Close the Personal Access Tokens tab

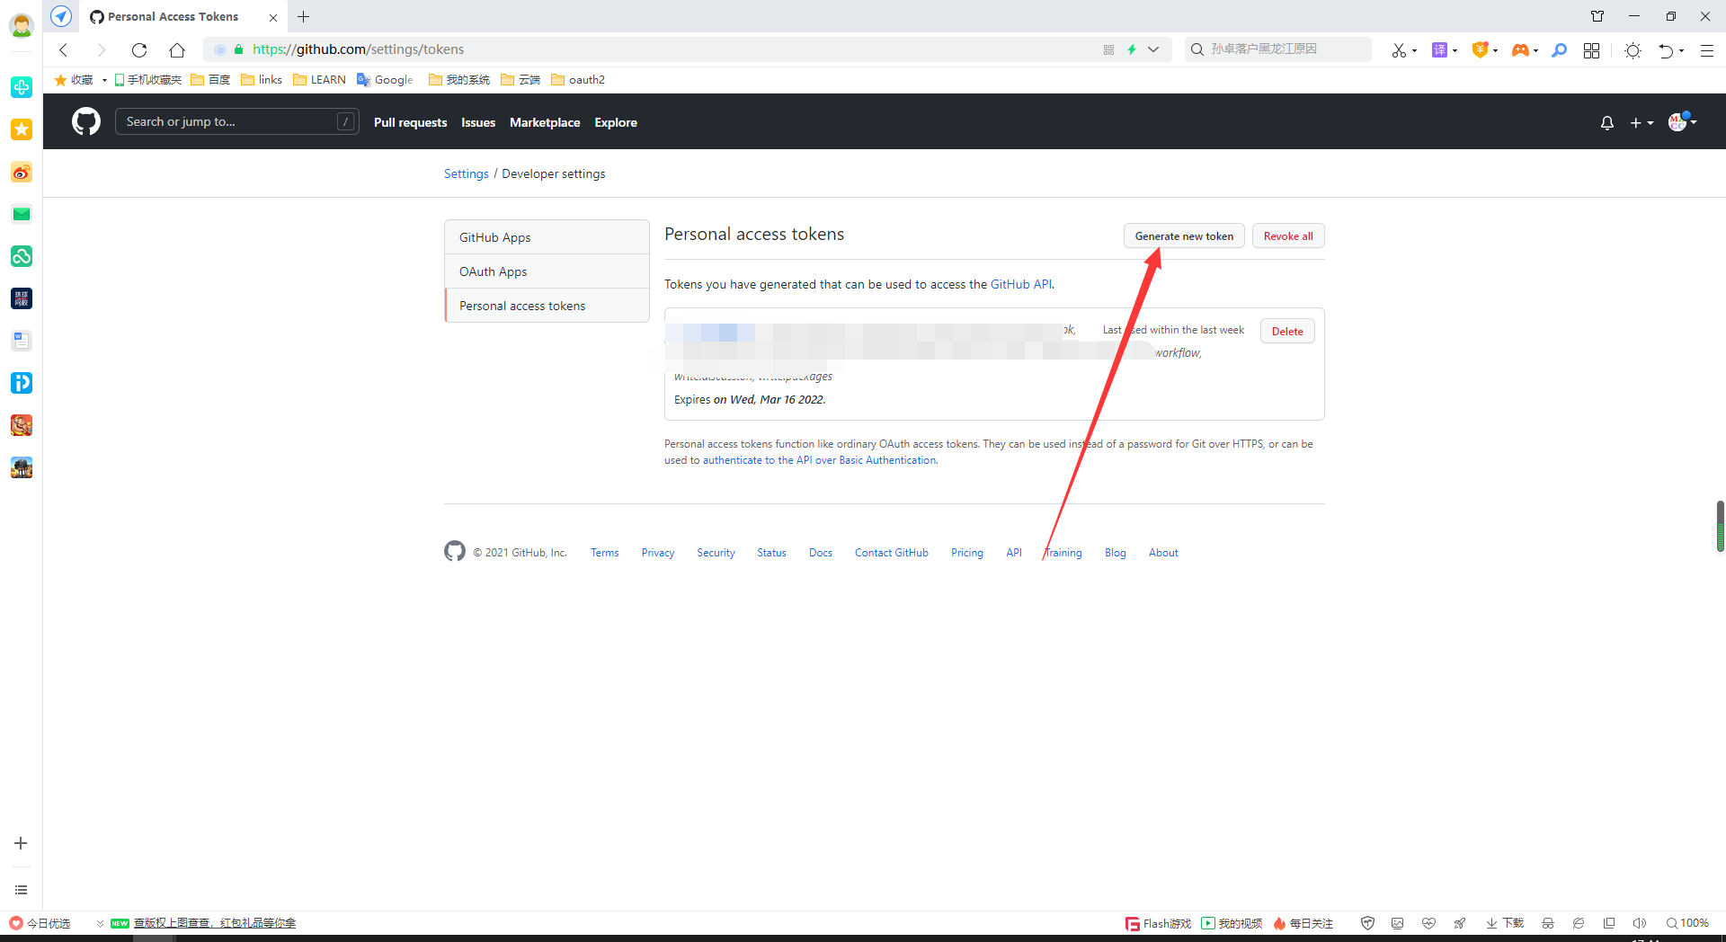pos(273,17)
